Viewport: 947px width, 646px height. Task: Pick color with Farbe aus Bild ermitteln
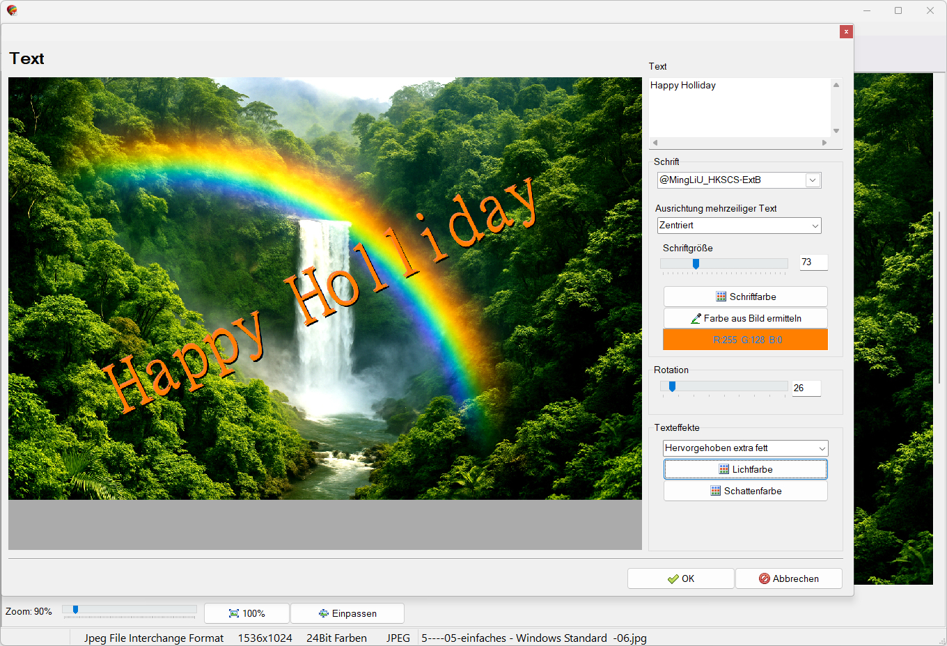pyautogui.click(x=745, y=318)
